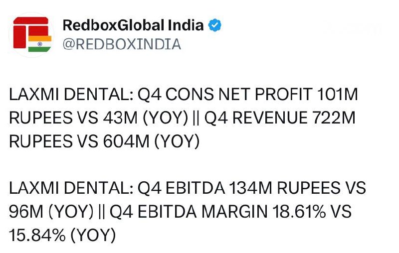Viewport: 399px width, 253px height.
Task: Click the separator bars before Q4 REVENUE
Action: tap(196, 119)
